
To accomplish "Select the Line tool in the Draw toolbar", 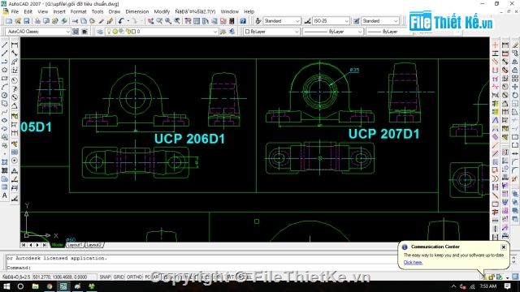I will 5,45.
